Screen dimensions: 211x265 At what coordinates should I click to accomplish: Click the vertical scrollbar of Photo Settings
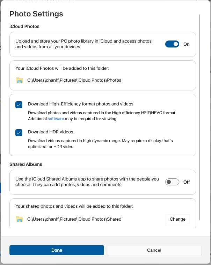click(x=200, y=117)
